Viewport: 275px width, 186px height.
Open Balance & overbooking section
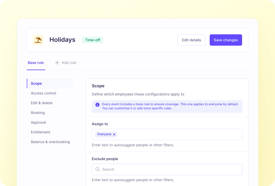tap(50, 142)
